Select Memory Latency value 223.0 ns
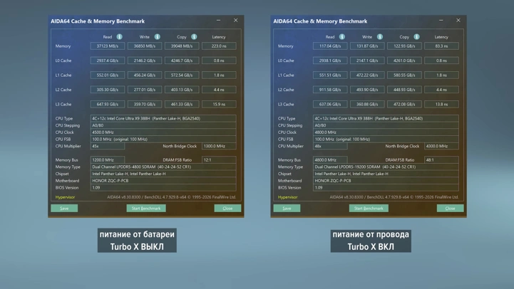Image resolution: width=514 pixels, height=289 pixels. [219, 46]
